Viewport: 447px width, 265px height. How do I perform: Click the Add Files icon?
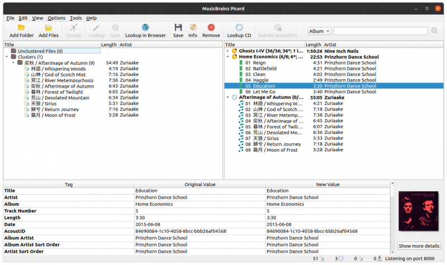pos(49,27)
